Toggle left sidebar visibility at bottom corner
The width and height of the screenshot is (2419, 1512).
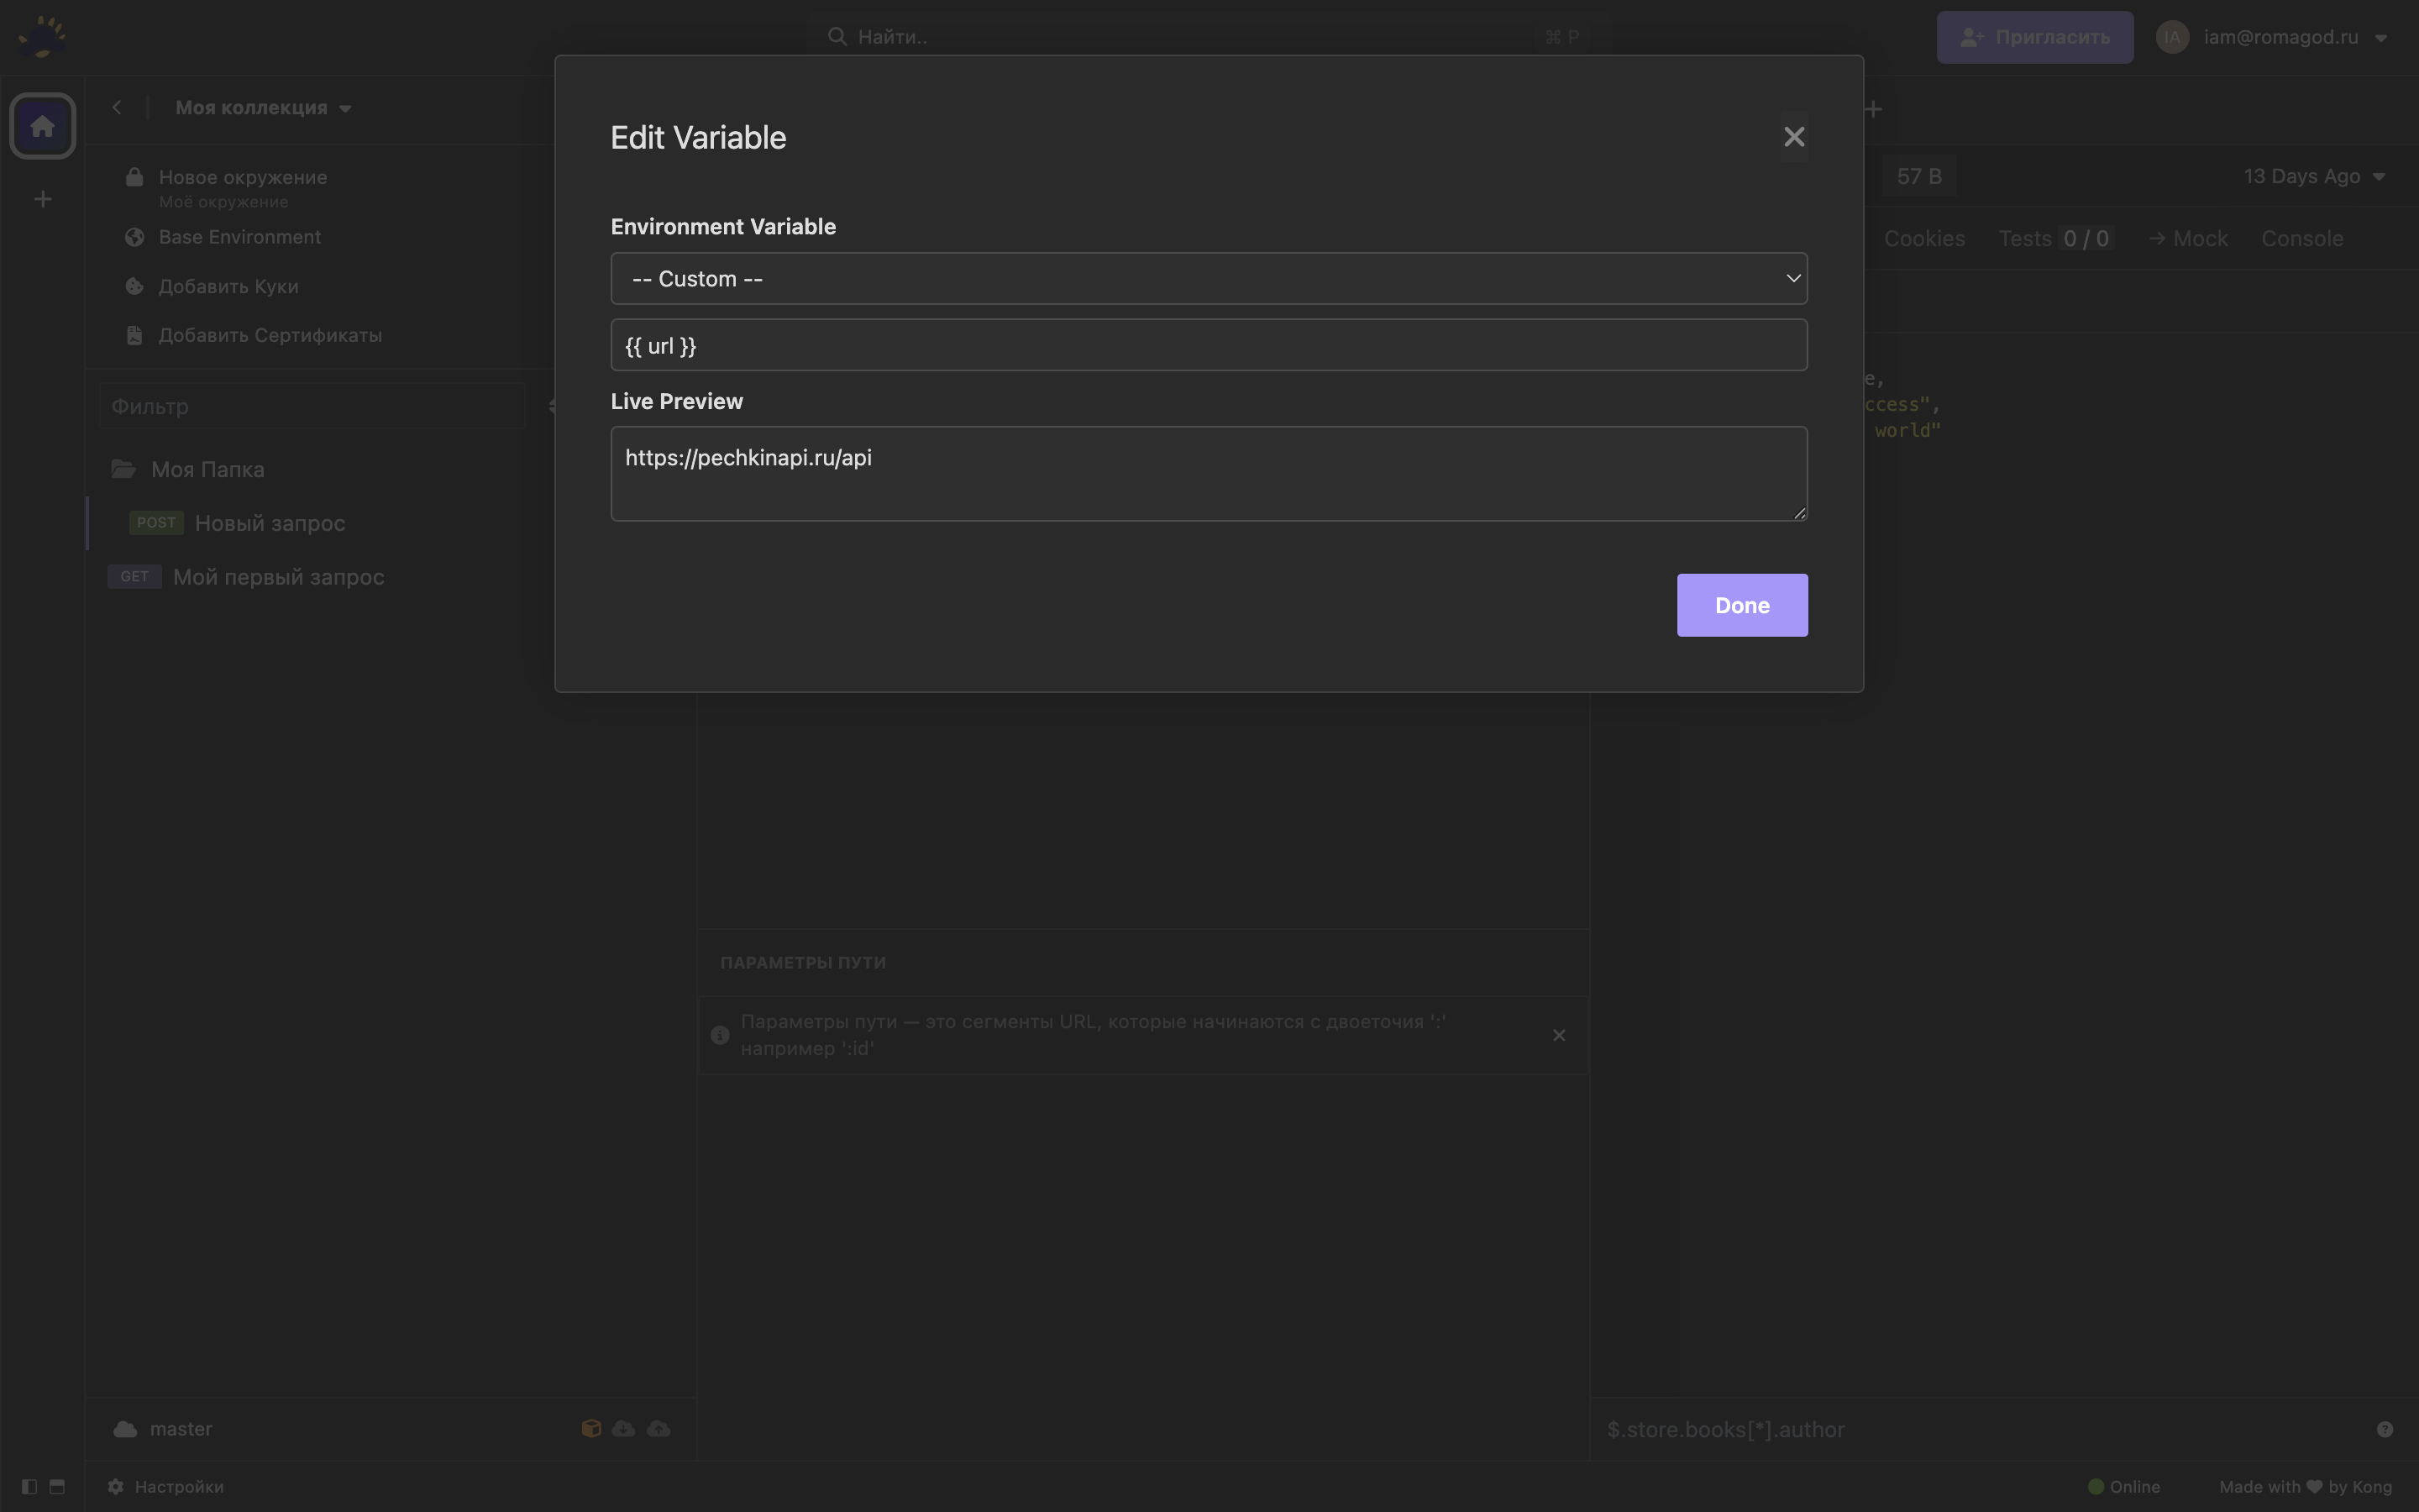[x=29, y=1487]
